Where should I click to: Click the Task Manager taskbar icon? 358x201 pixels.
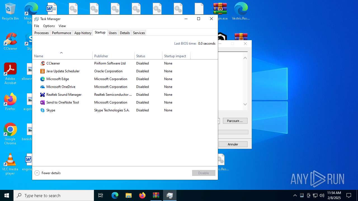coord(170,195)
